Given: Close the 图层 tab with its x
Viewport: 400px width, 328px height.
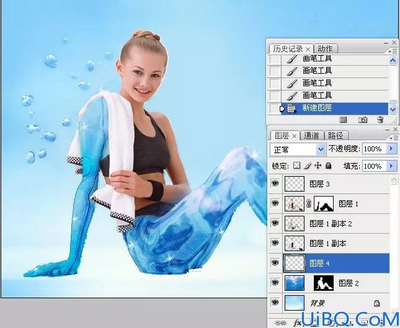Looking at the screenshot, I should [x=294, y=136].
